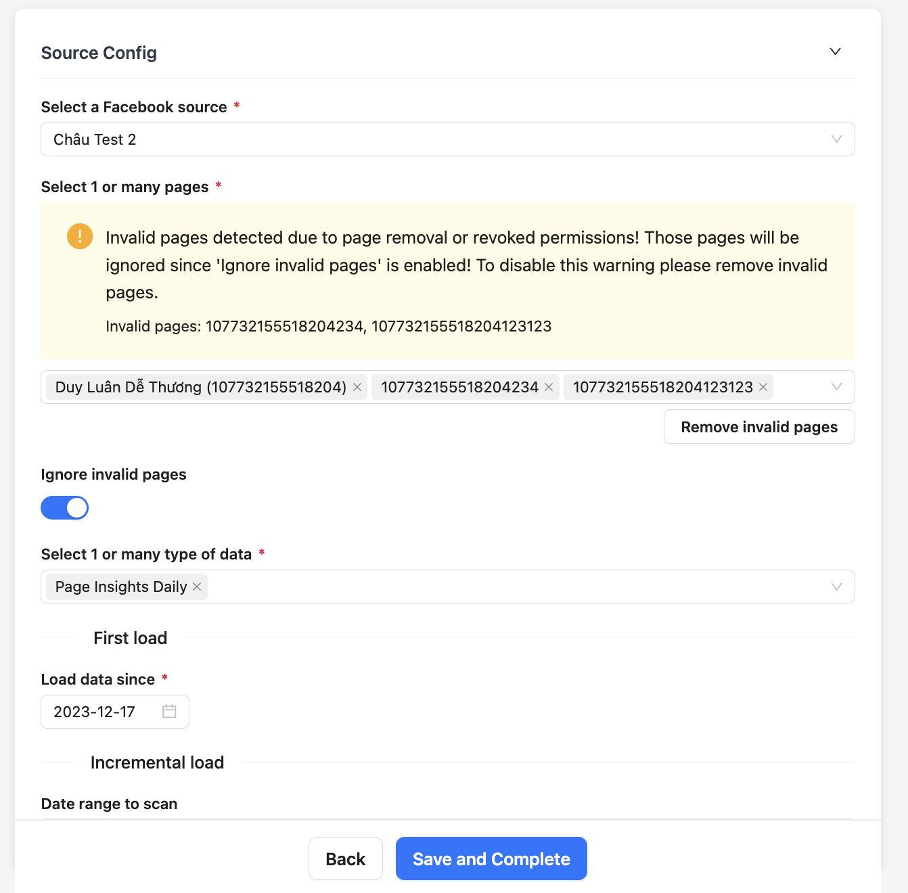Disable the Ignore invalid pages switch
The width and height of the screenshot is (908, 893).
[65, 507]
